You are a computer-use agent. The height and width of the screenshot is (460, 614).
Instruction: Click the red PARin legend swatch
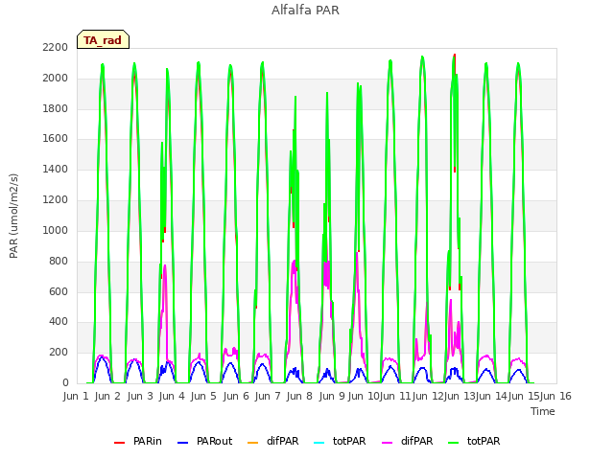pos(119,443)
